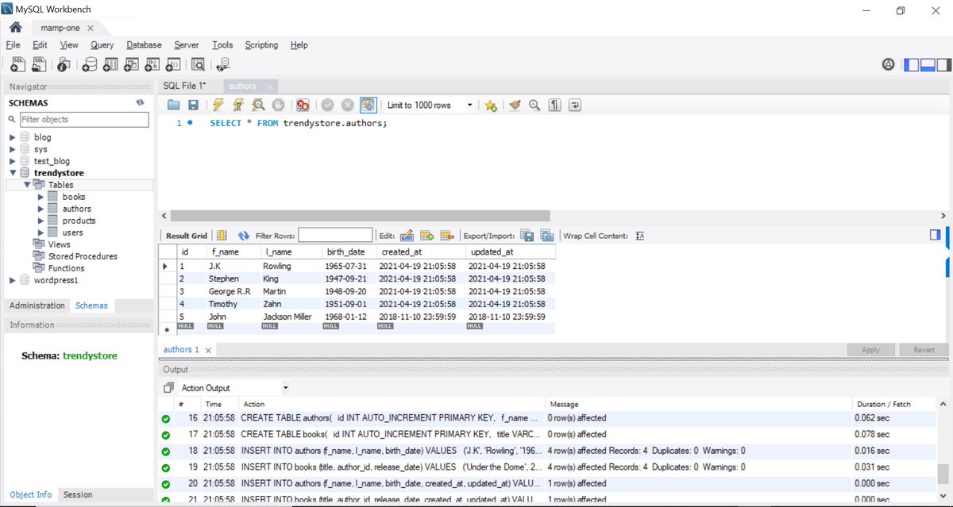
Task: Click the beautify query broom icon
Action: [515, 105]
